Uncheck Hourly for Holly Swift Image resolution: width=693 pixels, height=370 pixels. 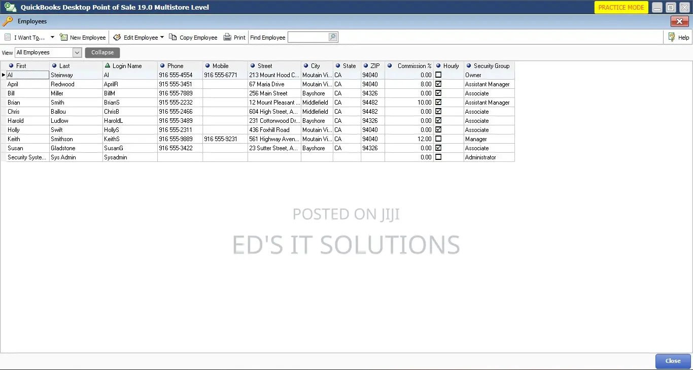click(438, 129)
